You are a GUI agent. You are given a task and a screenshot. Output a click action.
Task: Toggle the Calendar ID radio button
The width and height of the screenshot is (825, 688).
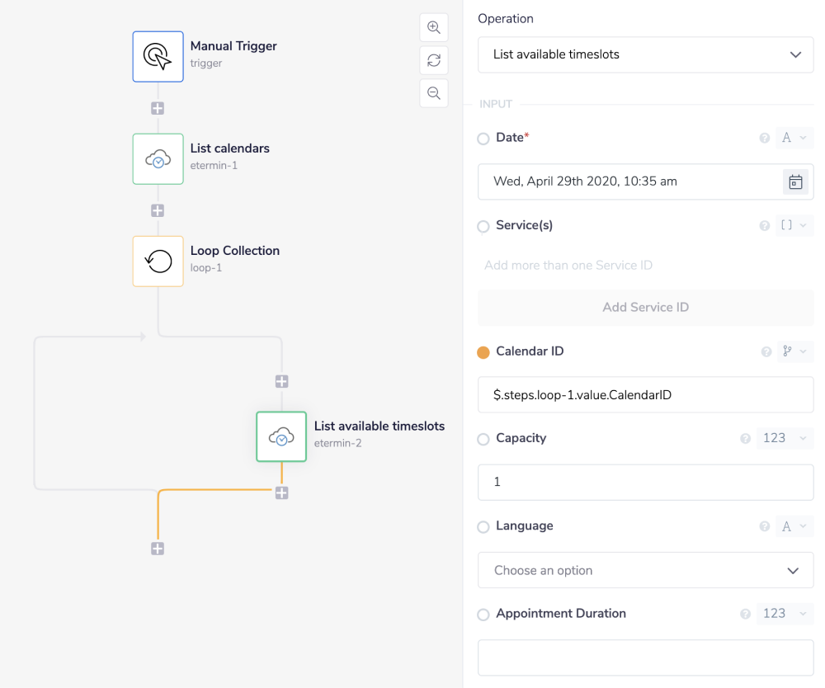pos(483,352)
